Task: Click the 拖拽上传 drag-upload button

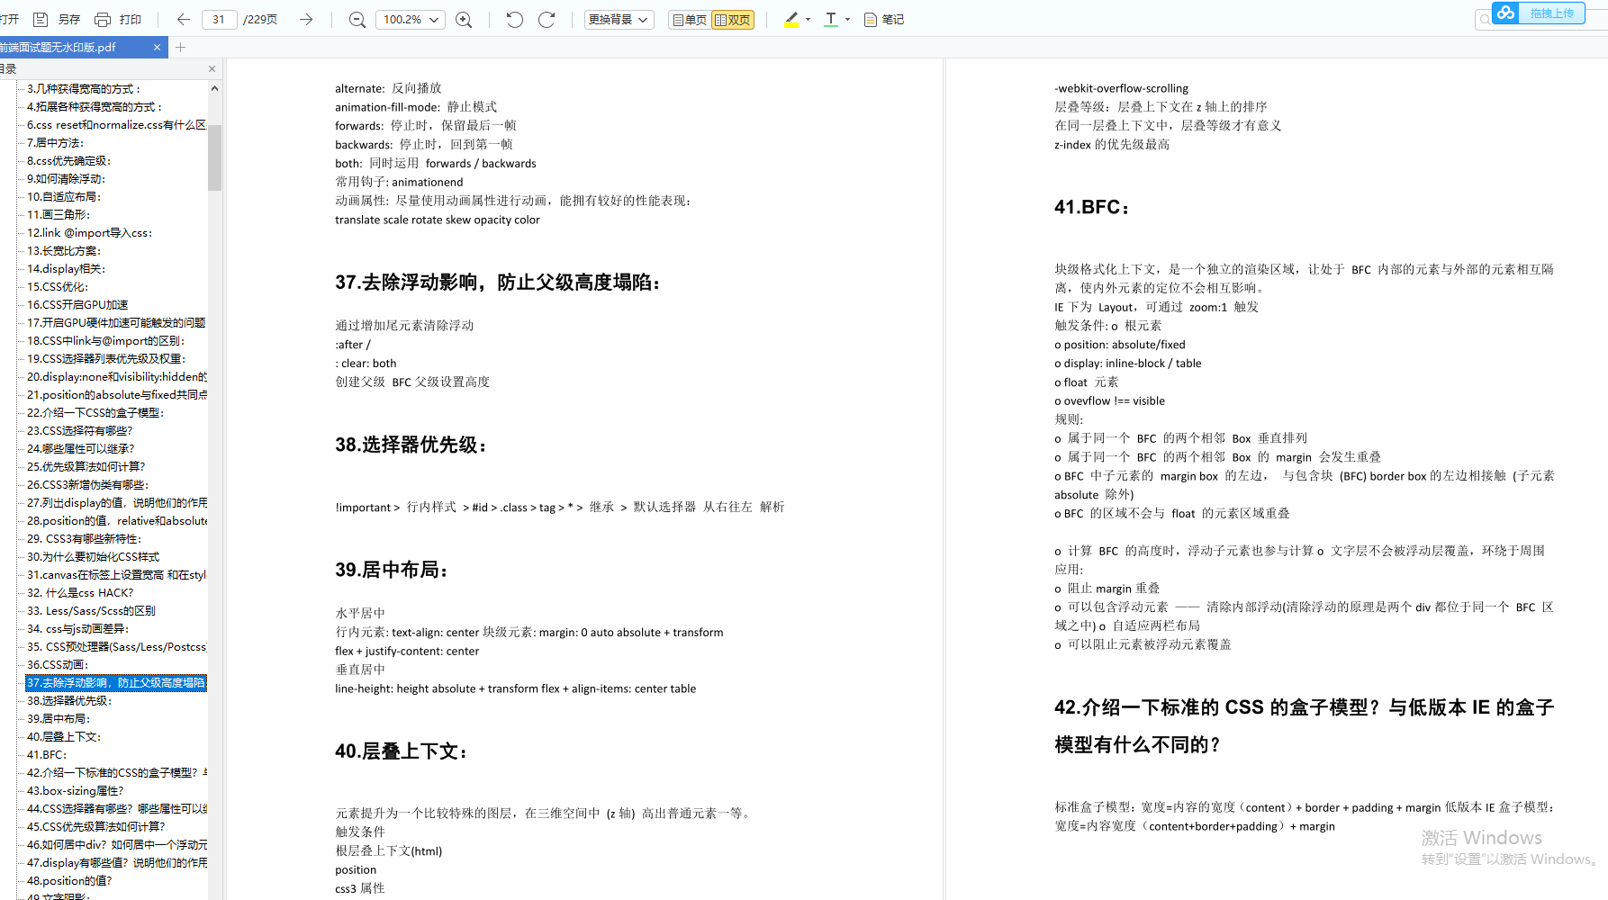Action: click(1552, 13)
